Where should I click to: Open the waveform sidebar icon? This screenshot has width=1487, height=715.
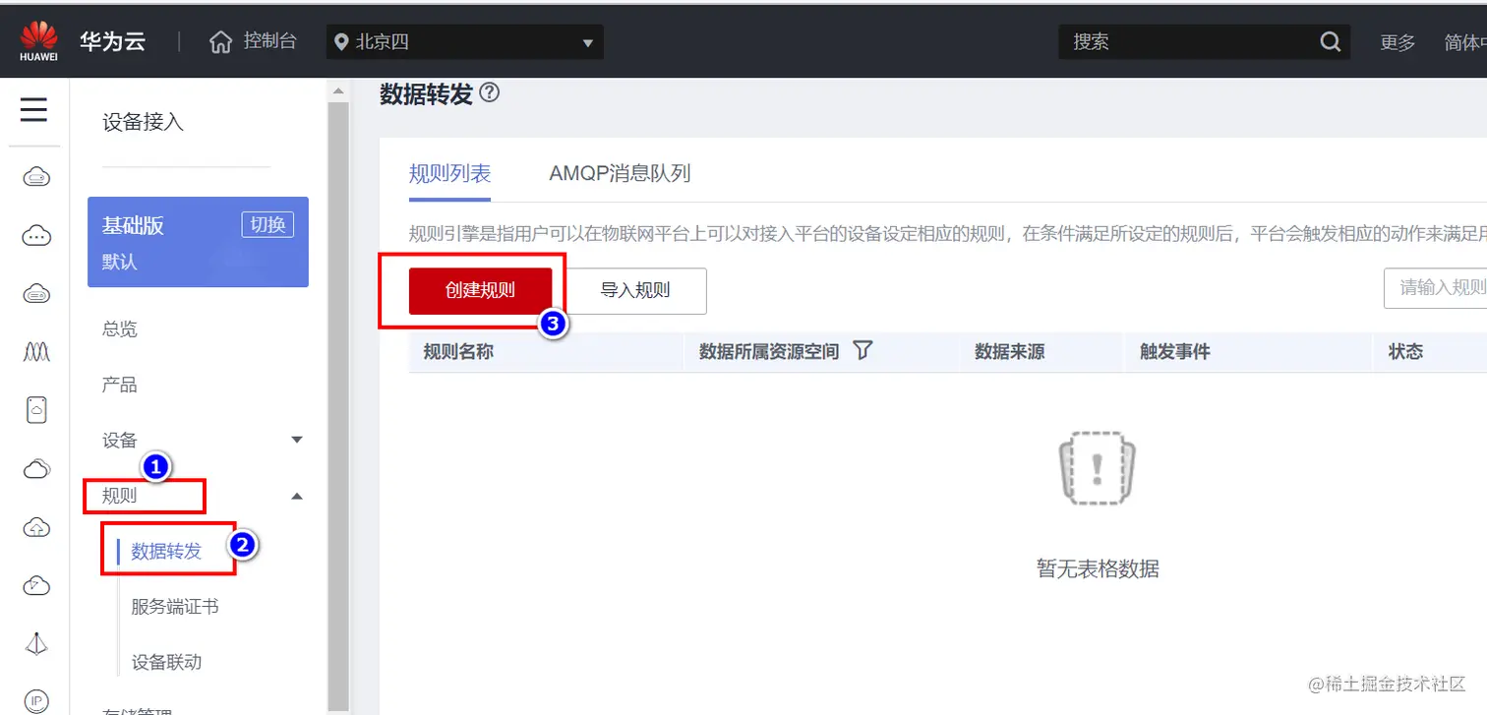tap(36, 352)
